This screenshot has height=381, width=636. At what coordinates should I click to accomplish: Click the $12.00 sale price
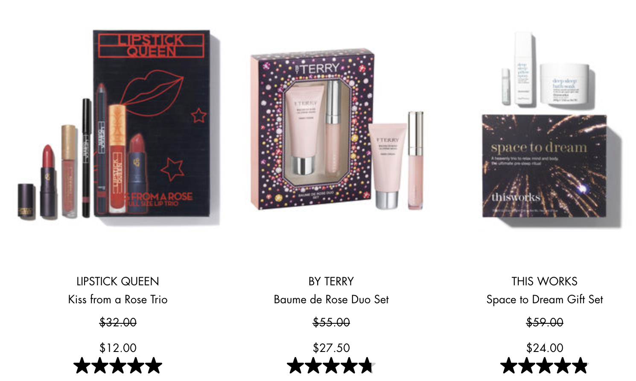tap(118, 348)
